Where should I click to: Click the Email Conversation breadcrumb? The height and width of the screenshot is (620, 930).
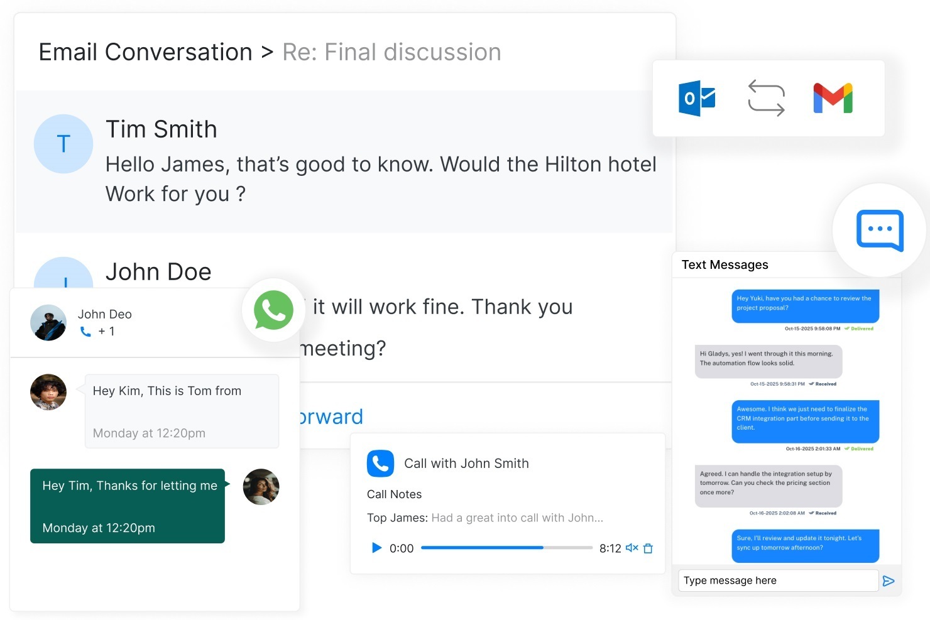tap(146, 52)
